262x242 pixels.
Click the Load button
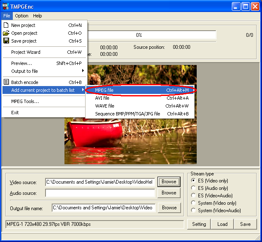click(222, 224)
